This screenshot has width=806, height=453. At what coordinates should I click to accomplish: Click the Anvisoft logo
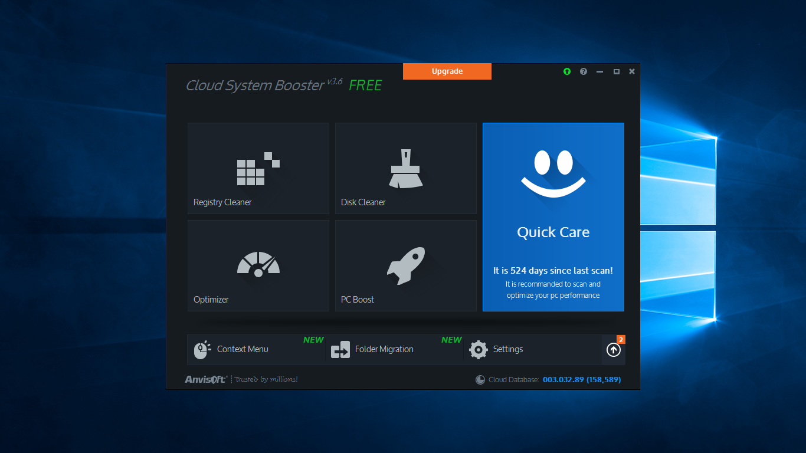[205, 379]
